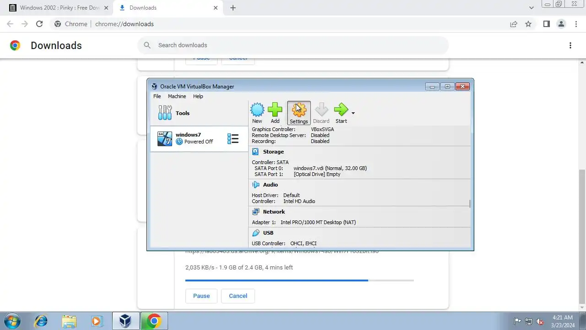
Task: Click the VirtualBox details pane scrollbar
Action: pos(470,203)
